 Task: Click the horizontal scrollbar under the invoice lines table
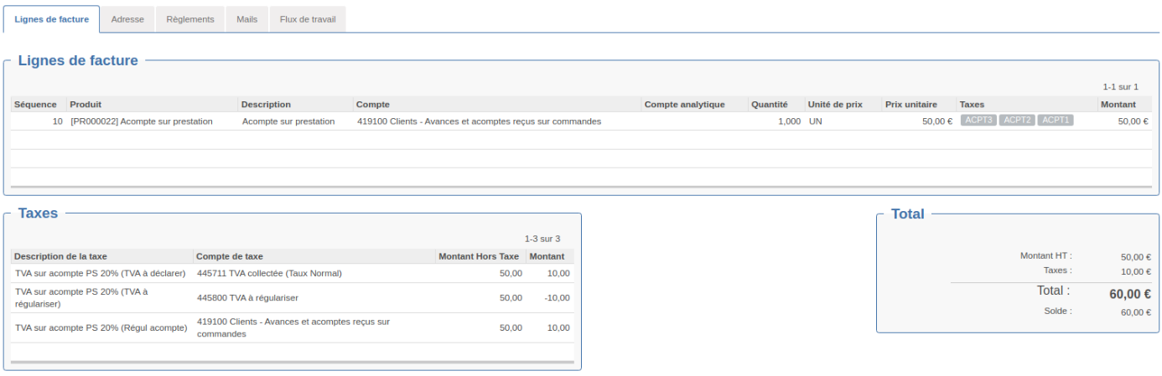pyautogui.click(x=580, y=188)
